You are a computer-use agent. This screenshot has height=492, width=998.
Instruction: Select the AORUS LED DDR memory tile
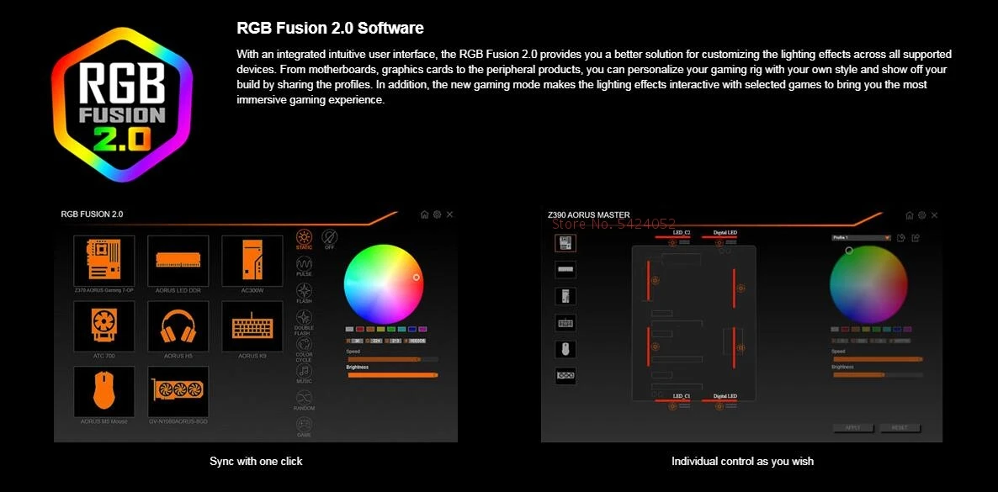(x=178, y=261)
